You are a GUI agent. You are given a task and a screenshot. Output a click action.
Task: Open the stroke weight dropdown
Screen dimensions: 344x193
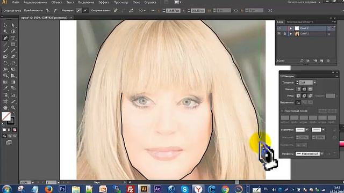tap(314, 83)
